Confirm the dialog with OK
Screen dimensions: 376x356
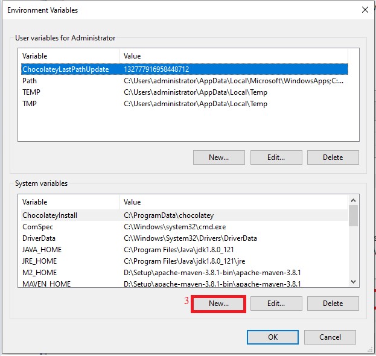click(273, 337)
